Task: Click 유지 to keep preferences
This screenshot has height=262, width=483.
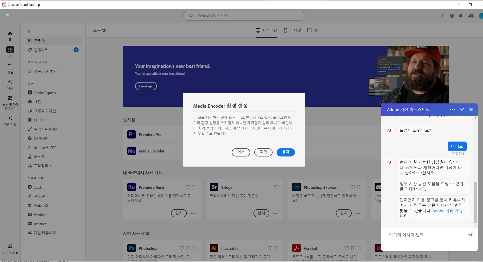Action: click(x=286, y=152)
